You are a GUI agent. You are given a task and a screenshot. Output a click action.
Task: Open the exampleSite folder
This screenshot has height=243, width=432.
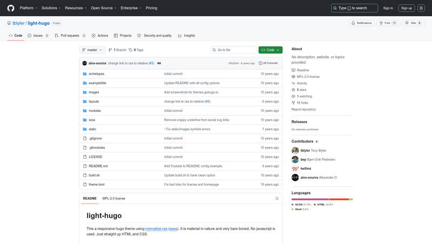pos(97,83)
